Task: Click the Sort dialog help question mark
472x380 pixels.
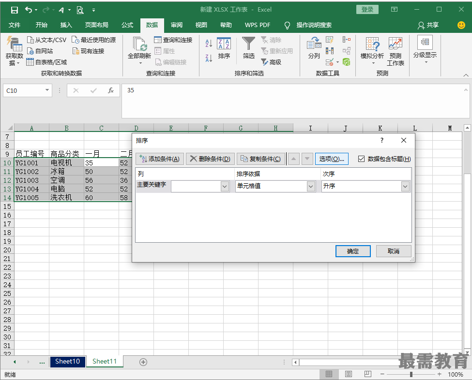Action: coord(381,140)
